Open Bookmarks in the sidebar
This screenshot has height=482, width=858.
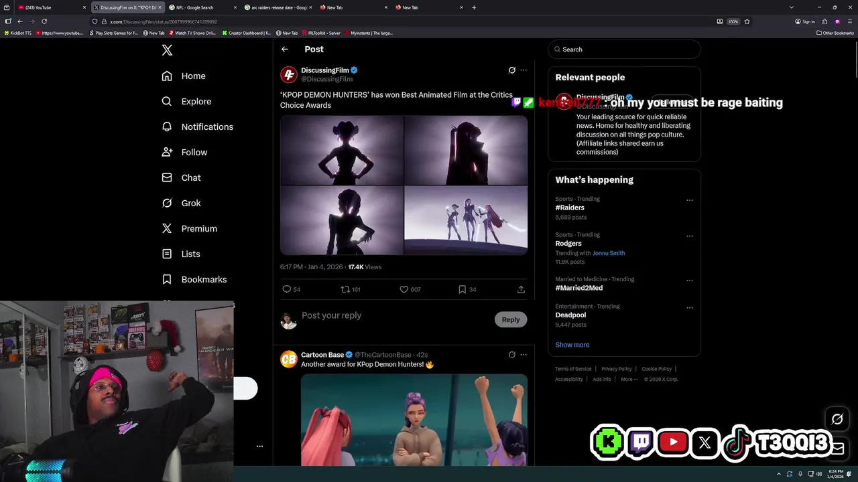194,279
